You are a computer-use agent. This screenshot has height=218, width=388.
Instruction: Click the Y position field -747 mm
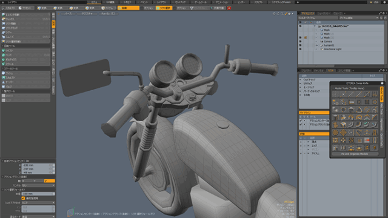pyautogui.click(x=36, y=169)
